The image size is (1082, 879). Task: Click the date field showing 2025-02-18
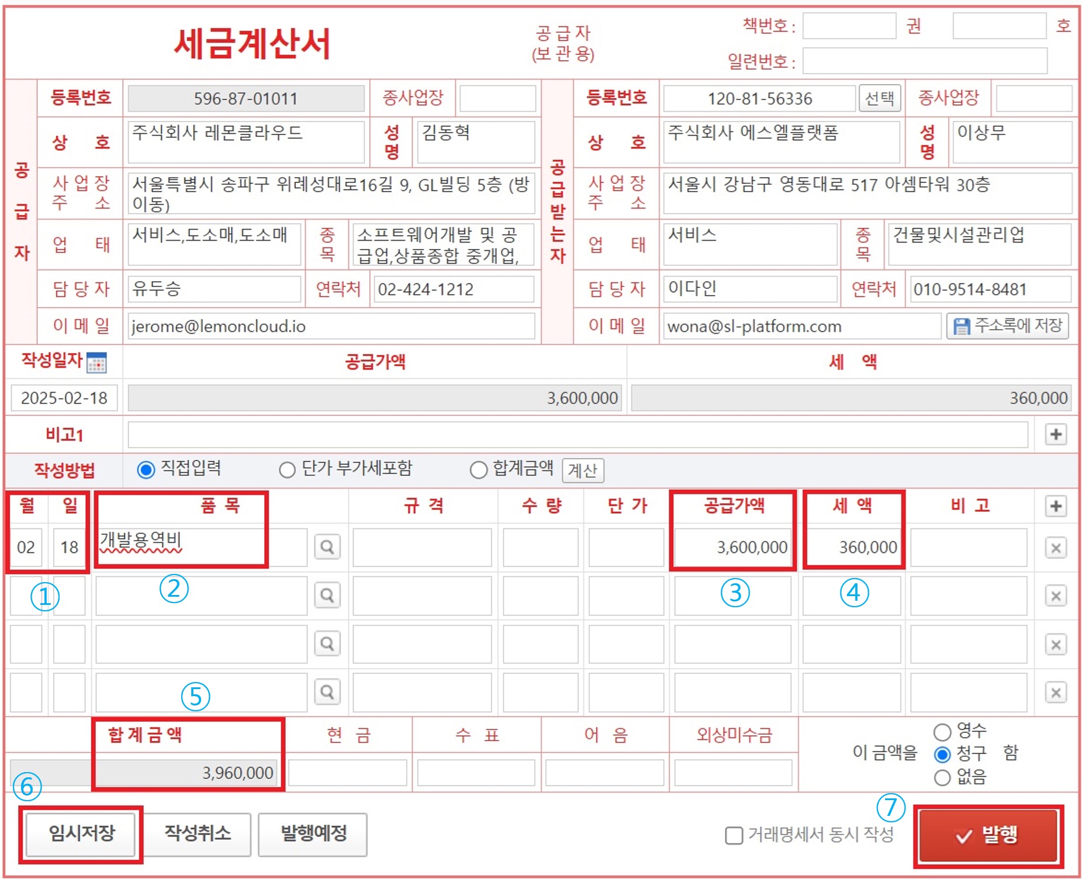pos(64,398)
